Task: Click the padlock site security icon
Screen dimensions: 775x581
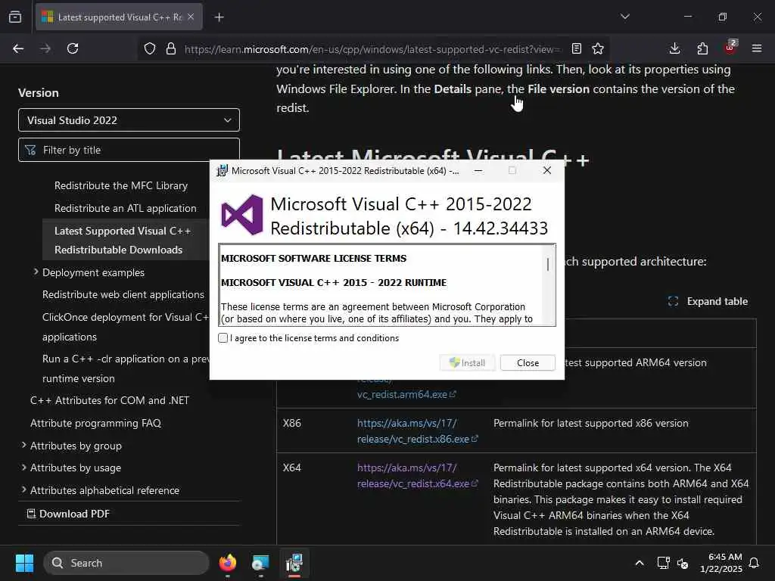Action: [x=171, y=48]
